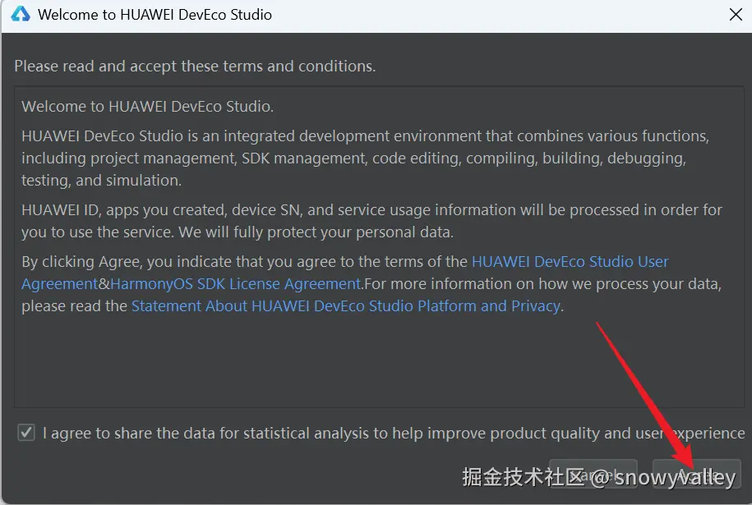Click the paragraph describing the integrated development environment
The width and height of the screenshot is (752, 505).
[365, 158]
